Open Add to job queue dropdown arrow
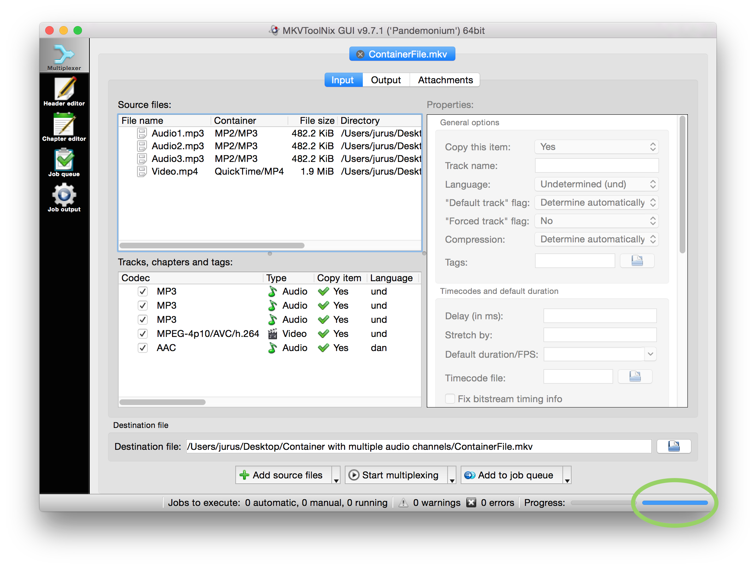This screenshot has width=756, height=568. click(x=567, y=475)
